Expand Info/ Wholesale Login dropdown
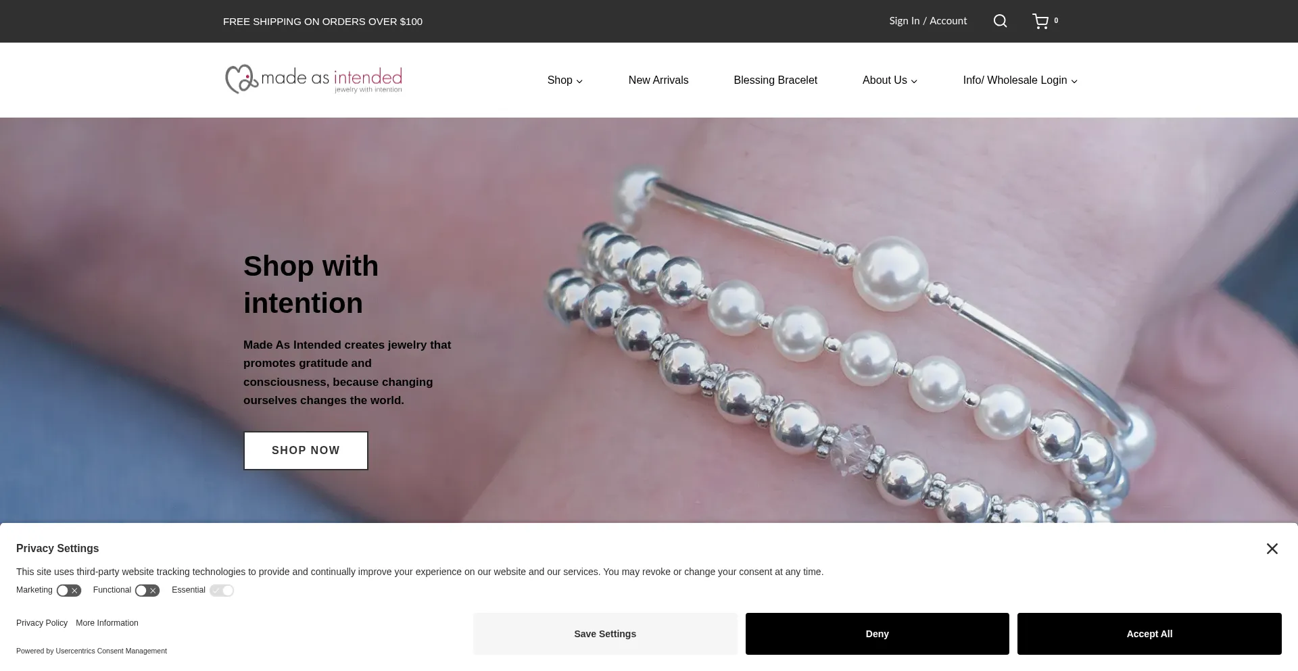This screenshot has height=671, width=1298. click(x=1020, y=80)
